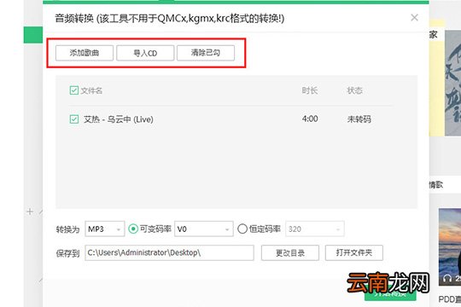
Task: Open the V0 variable bitrate dropdown
Action: pos(204,229)
